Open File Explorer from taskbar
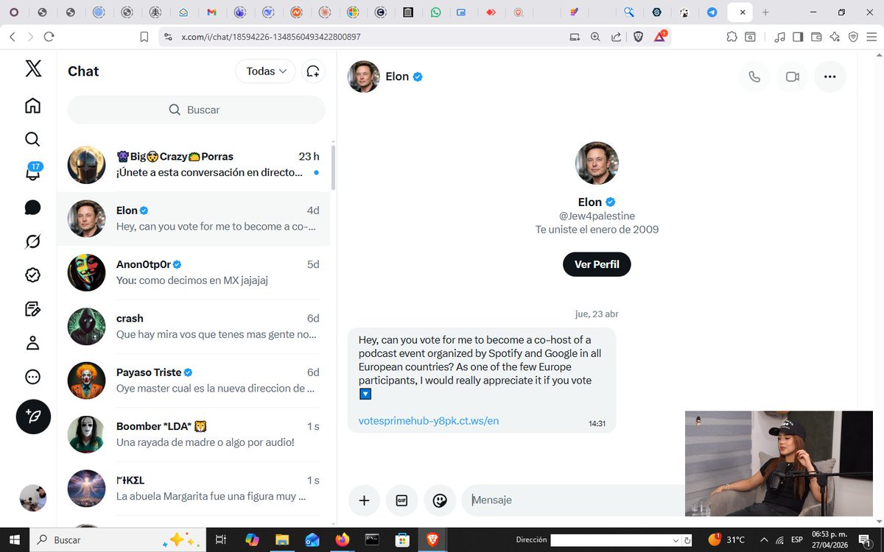 282,539
